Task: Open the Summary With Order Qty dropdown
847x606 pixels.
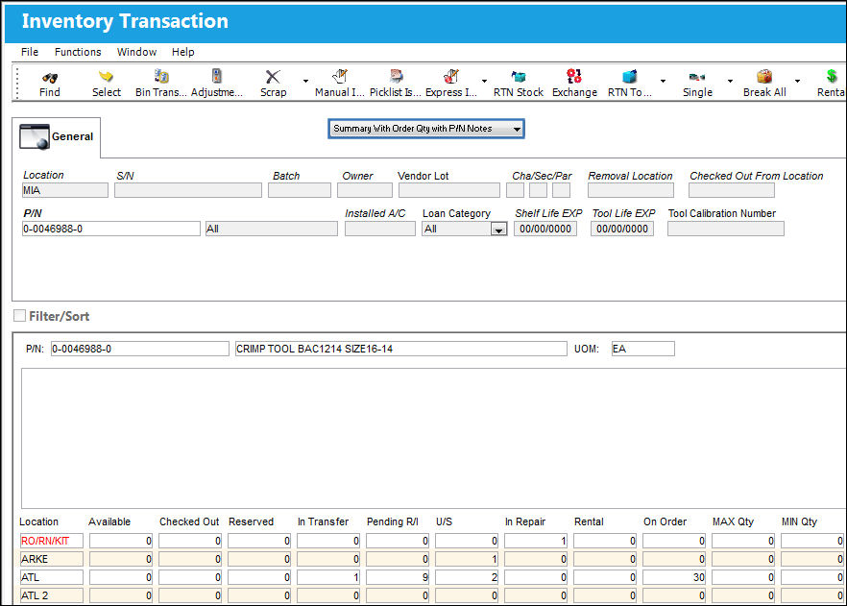Action: pyautogui.click(x=426, y=129)
